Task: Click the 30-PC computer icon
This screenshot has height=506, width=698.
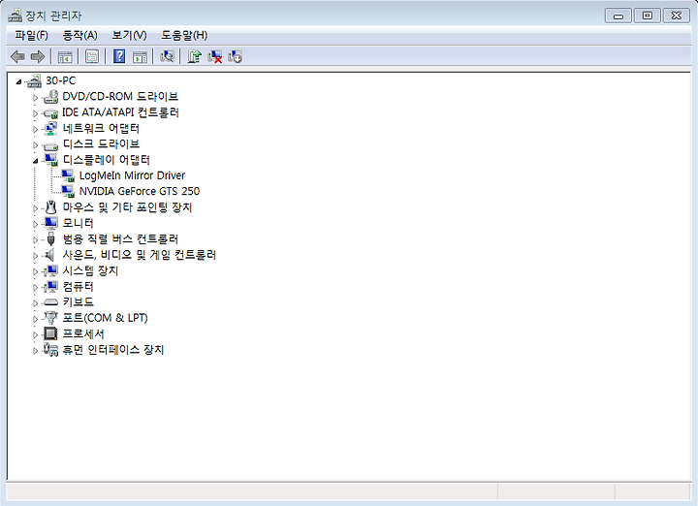Action: click(34, 81)
